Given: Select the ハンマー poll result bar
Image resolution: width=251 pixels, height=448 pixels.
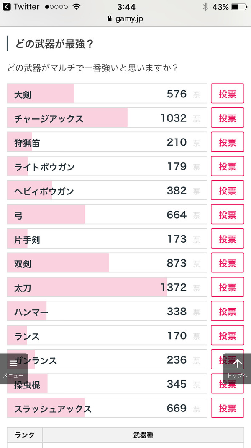Looking at the screenshot, I should pos(107,311).
